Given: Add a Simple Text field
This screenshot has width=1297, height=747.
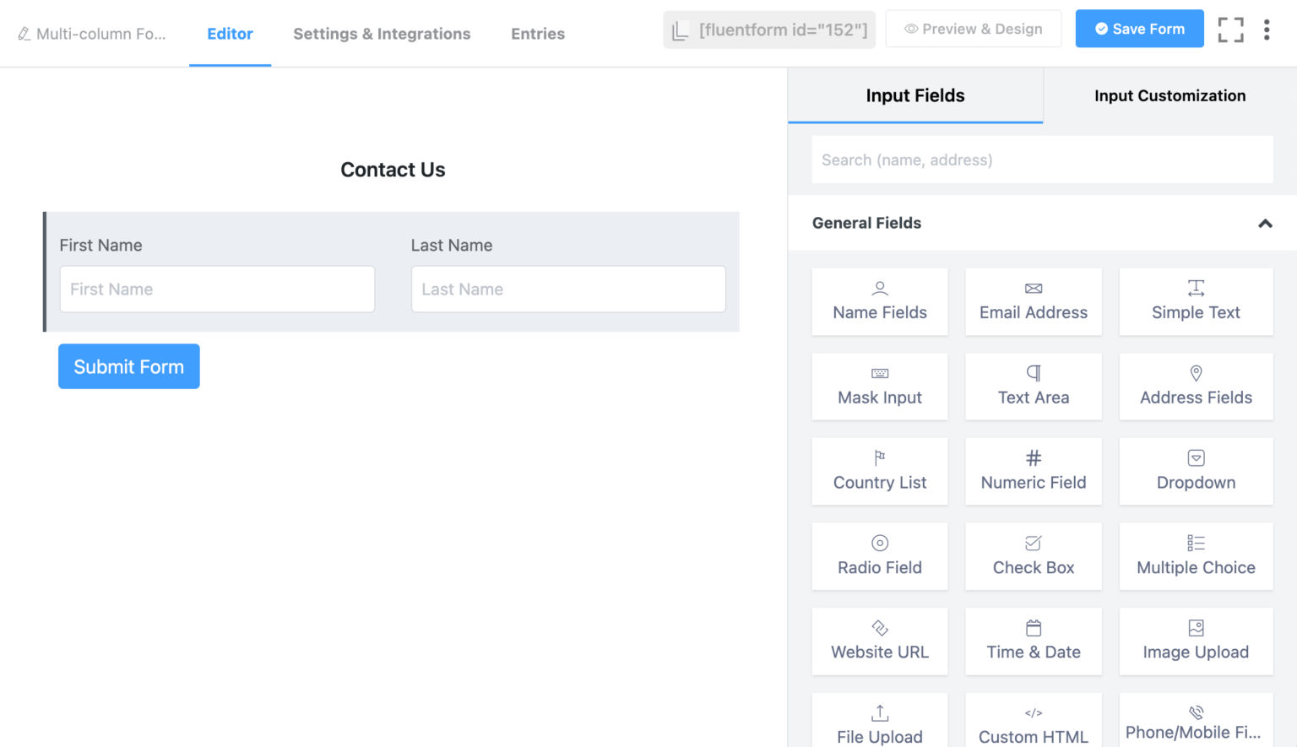Looking at the screenshot, I should [1195, 301].
